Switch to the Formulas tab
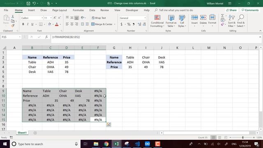 (x=78, y=10)
